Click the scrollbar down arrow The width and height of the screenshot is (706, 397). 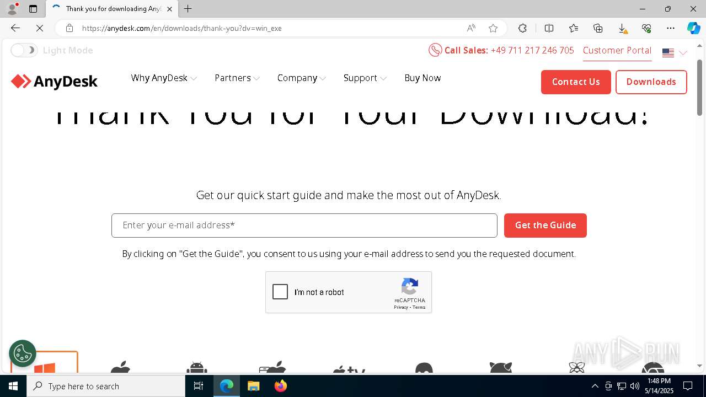tap(700, 366)
